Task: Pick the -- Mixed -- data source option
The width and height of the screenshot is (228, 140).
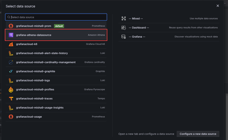Action: [136, 19]
